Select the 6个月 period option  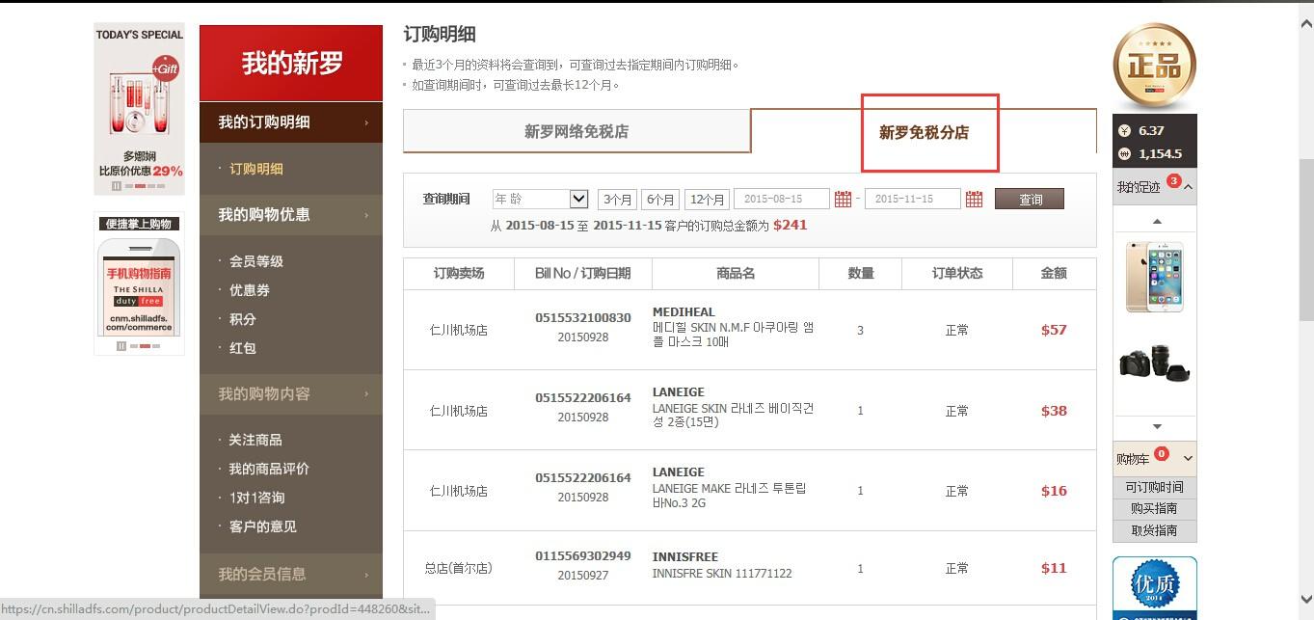(x=660, y=200)
